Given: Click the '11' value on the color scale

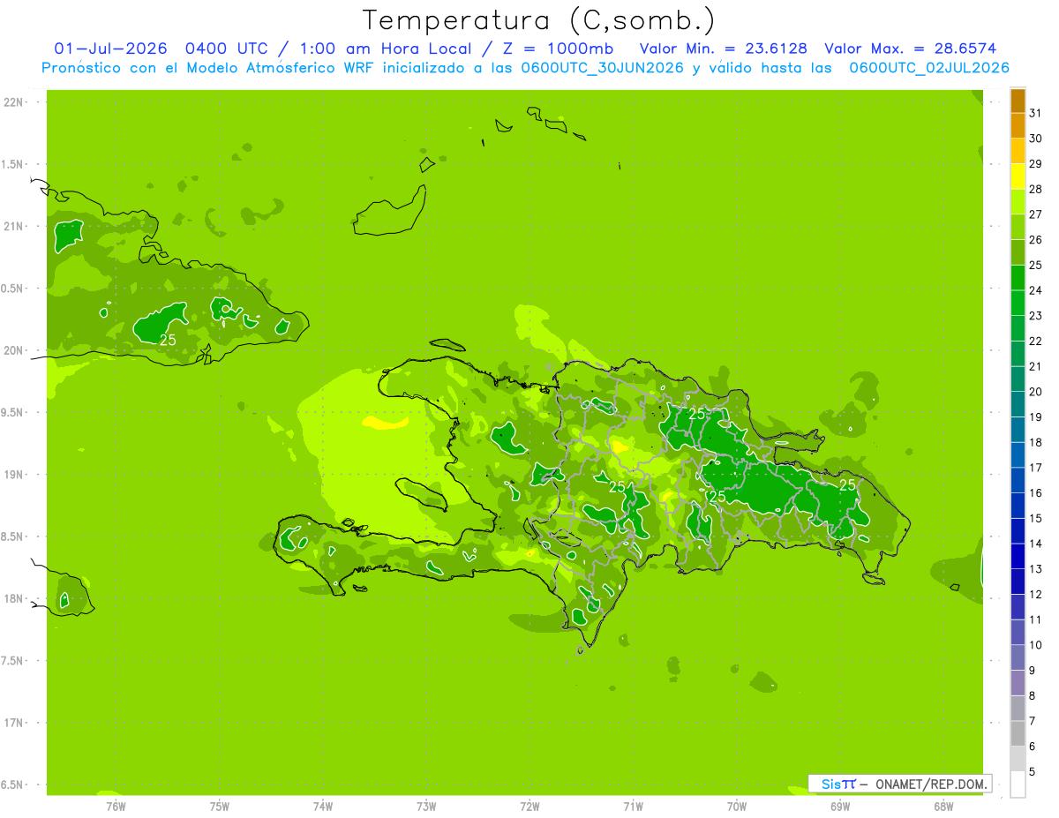Looking at the screenshot, I should [x=1035, y=619].
